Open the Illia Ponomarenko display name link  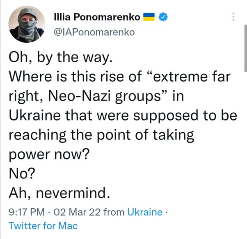pos(98,17)
